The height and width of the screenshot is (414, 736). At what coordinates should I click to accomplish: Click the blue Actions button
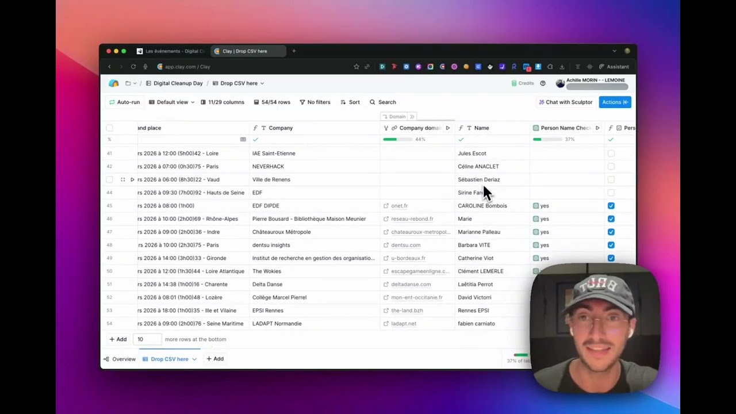point(615,102)
